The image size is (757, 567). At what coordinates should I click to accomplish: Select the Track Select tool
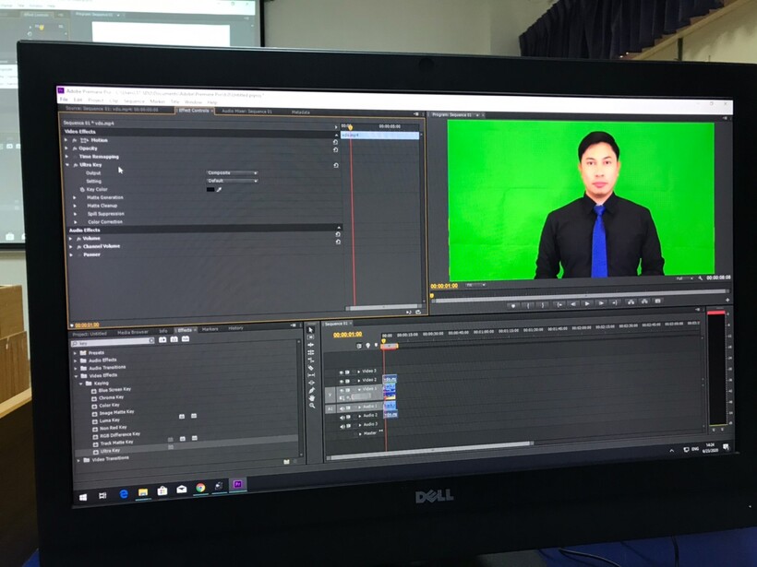click(311, 337)
